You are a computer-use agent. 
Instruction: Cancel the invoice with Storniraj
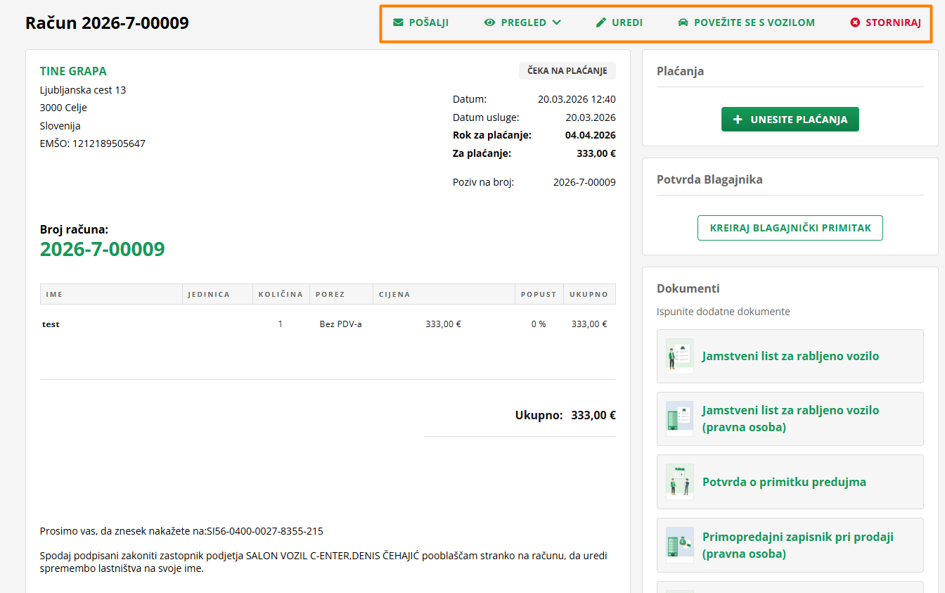tap(893, 23)
